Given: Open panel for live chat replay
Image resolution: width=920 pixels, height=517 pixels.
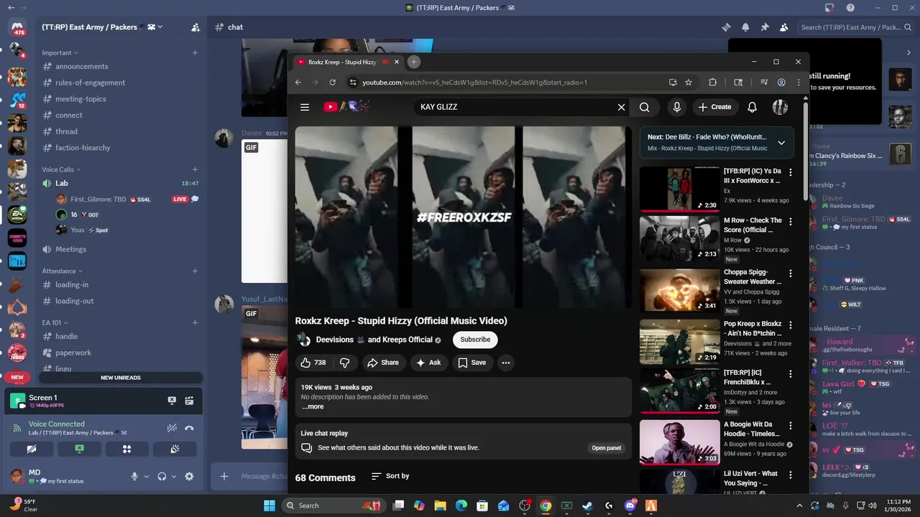Looking at the screenshot, I should 606,448.
